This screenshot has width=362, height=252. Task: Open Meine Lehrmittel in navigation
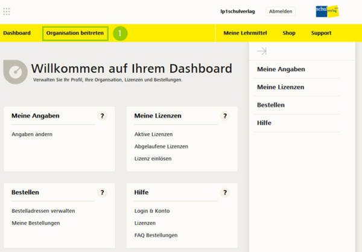pos(244,33)
